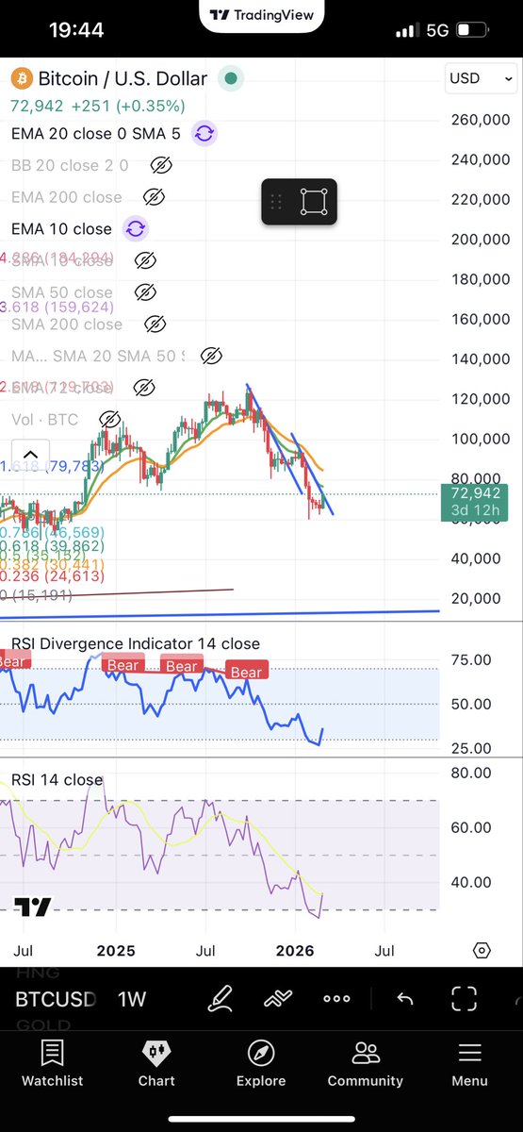
Task: Refresh the EMA 10 close indicator
Action: click(x=135, y=228)
